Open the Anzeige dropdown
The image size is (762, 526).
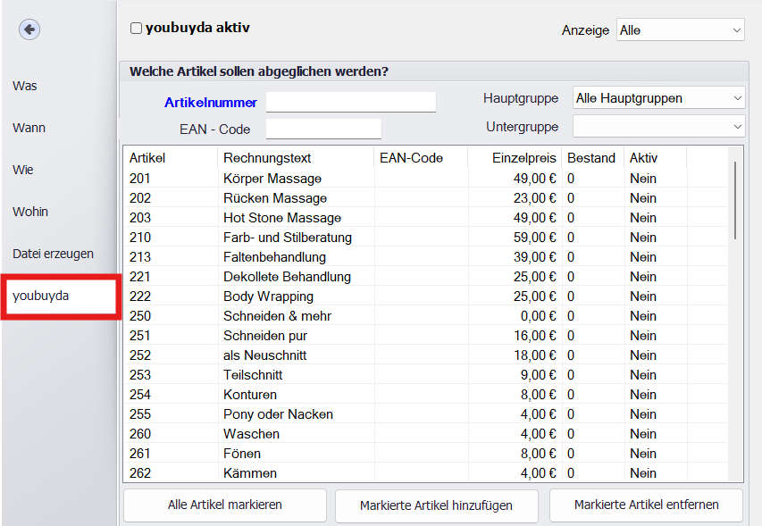[680, 30]
